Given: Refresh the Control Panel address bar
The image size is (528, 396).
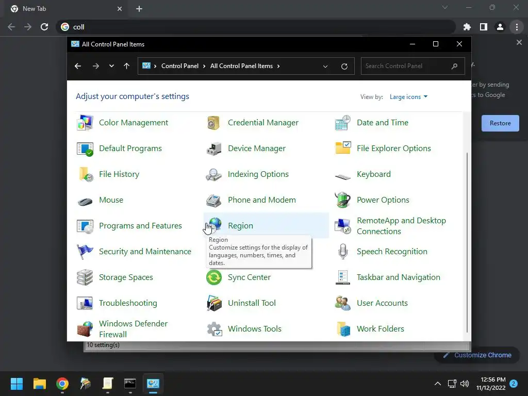Looking at the screenshot, I should 344,67.
